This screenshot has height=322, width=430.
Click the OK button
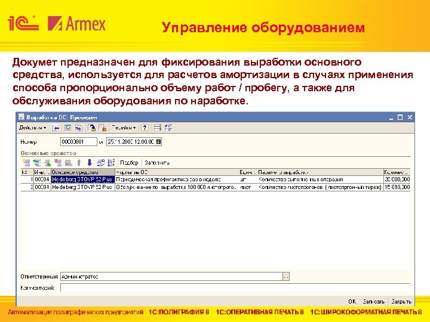(352, 302)
